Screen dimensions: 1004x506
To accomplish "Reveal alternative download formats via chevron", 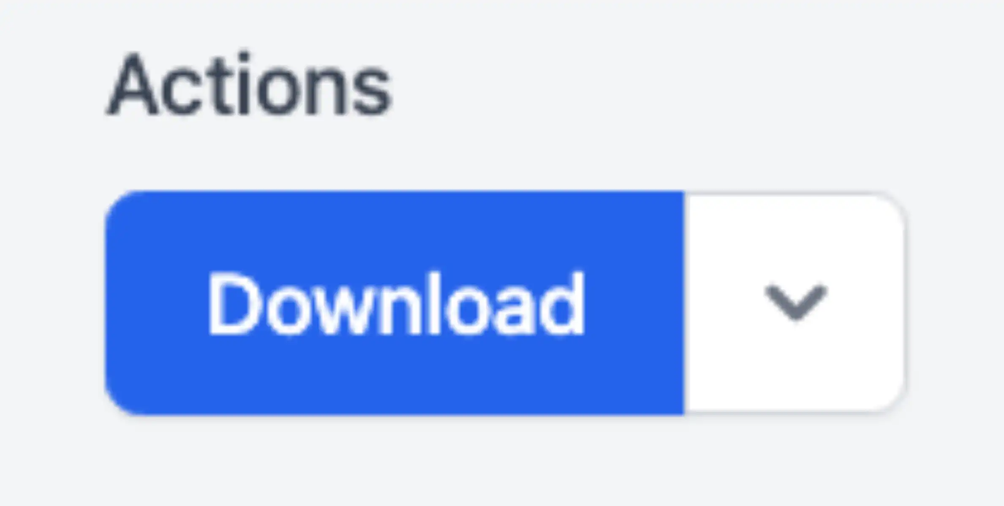I will (795, 303).
